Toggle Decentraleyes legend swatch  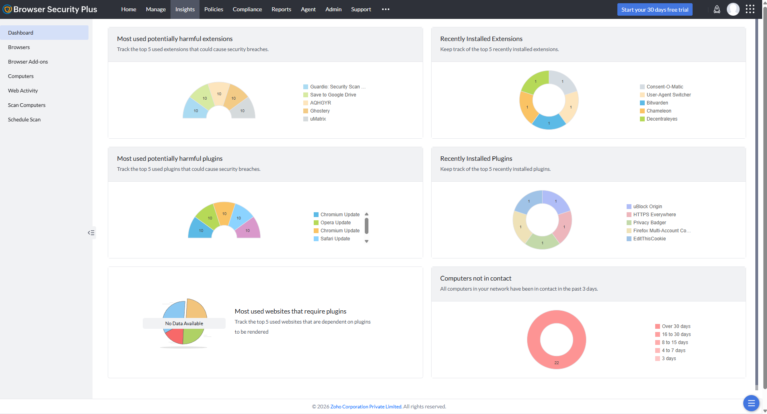pyautogui.click(x=642, y=119)
